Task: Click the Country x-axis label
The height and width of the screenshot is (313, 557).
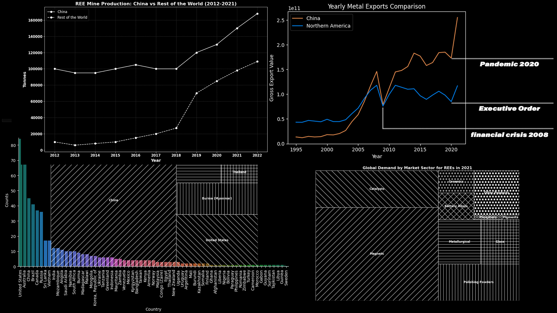Action: (x=153, y=309)
